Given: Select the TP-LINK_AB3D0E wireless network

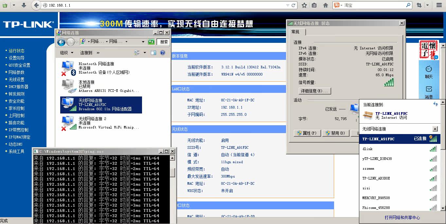Looking at the screenshot, I should (x=400, y=178).
